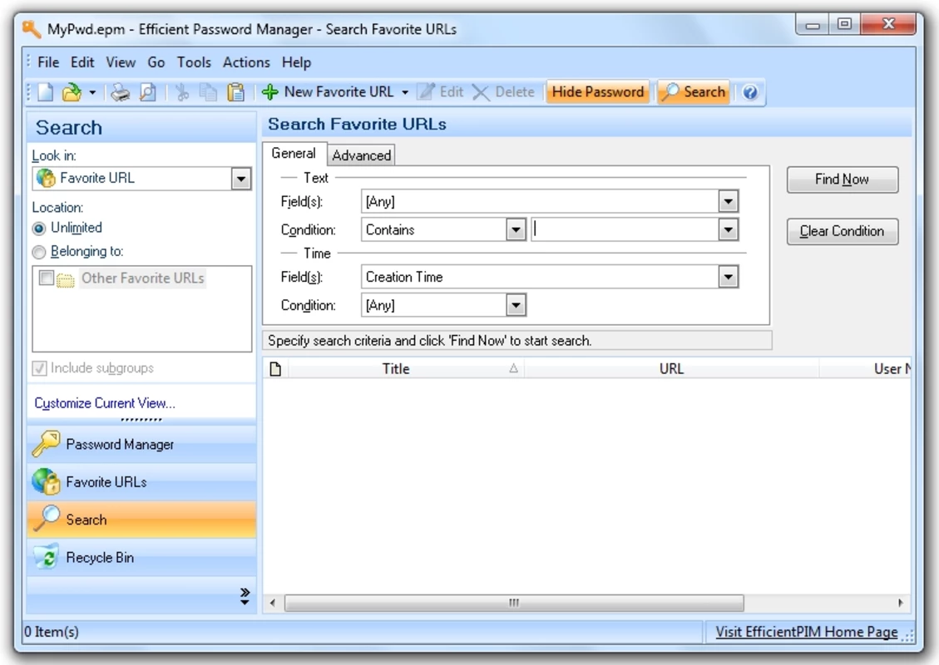Switch to the General tab
Screen dimensions: 939x665
(294, 153)
